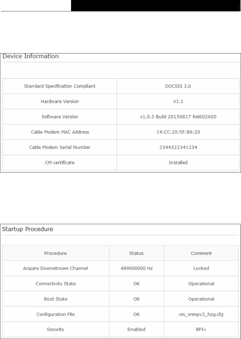Select the V1.1 hardware version value
The image size is (241, 339).
(178, 101)
